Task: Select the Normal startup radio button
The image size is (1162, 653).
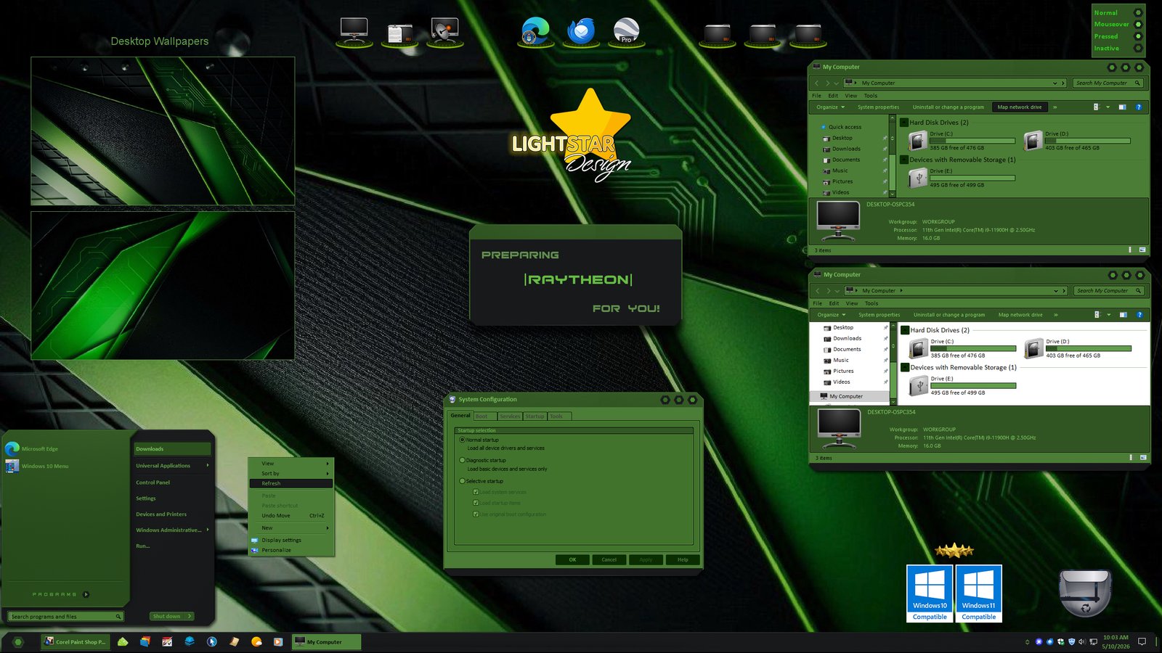Action: pos(462,440)
